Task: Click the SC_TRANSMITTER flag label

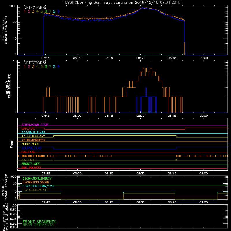Action: click(x=33, y=140)
